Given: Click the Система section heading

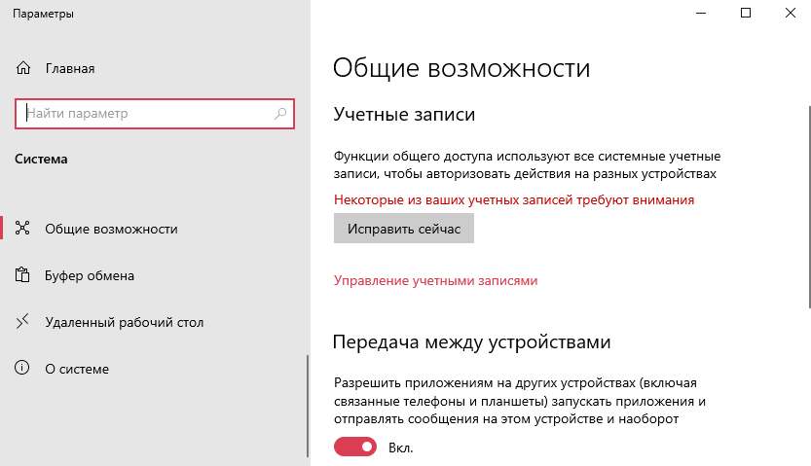Looking at the screenshot, I should click(41, 160).
